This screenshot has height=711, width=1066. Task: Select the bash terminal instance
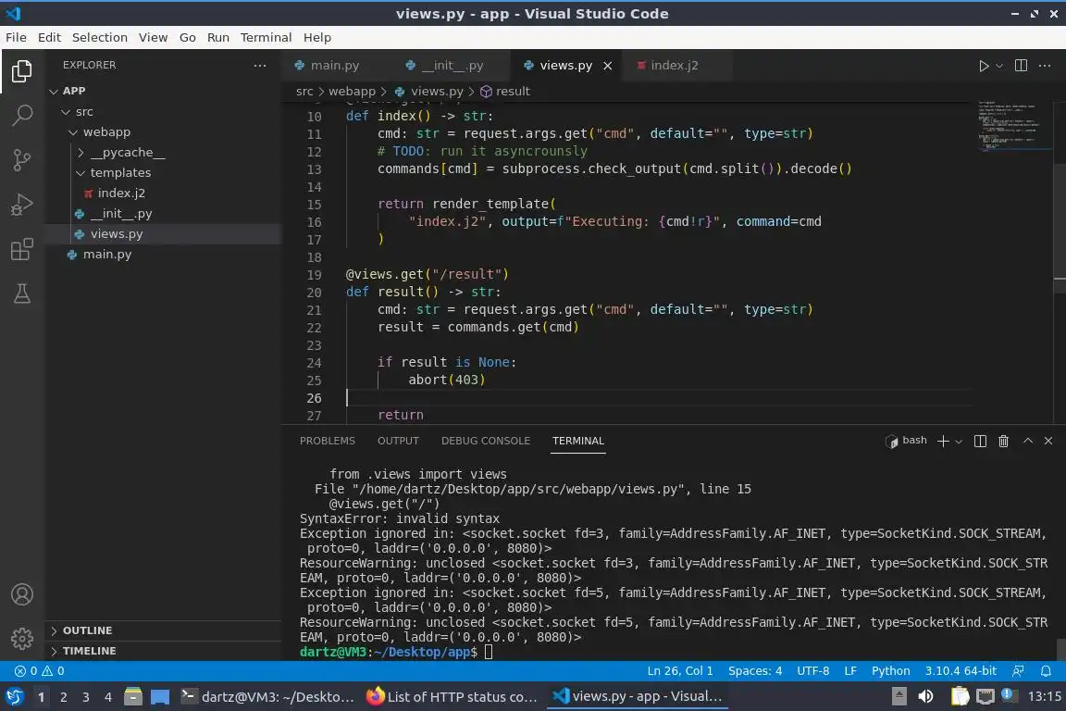coord(906,441)
